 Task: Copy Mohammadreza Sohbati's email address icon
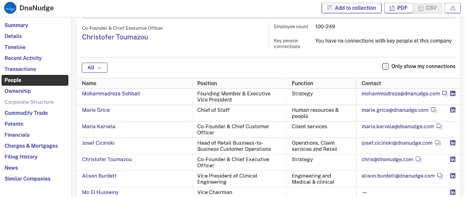[445, 93]
